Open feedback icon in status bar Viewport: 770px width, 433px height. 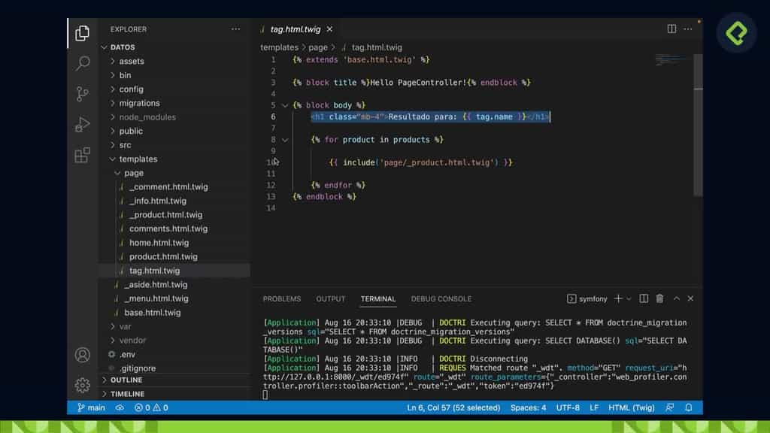tap(670, 407)
